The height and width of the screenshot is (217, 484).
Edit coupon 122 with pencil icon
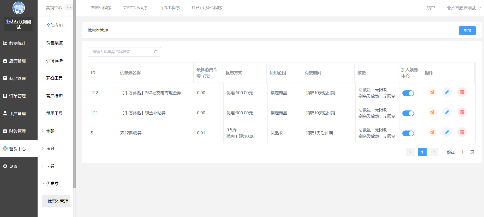coord(447,92)
